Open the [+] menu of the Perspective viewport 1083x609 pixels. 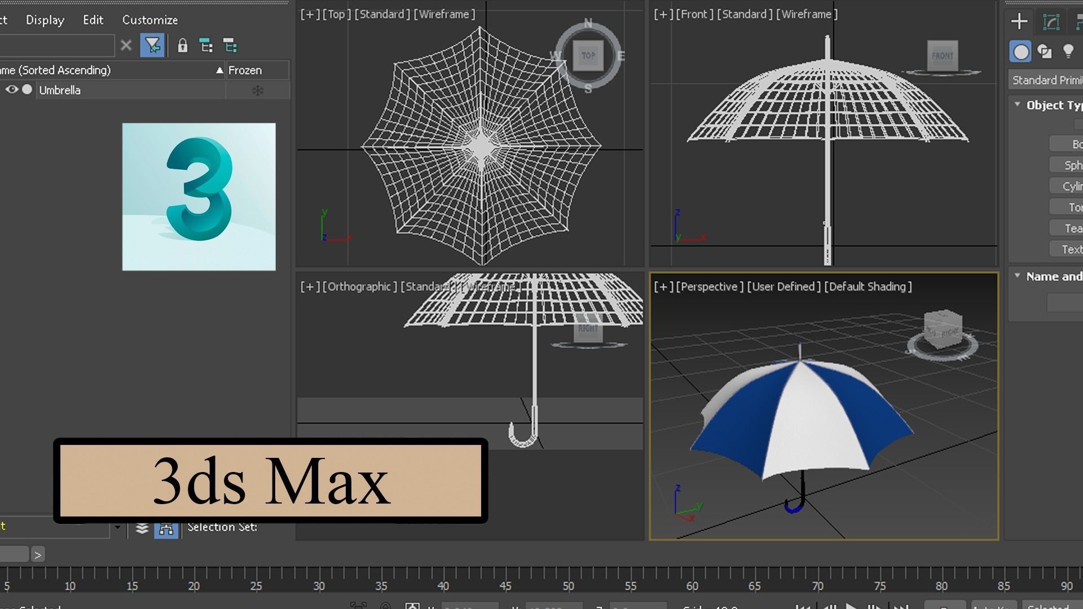tap(664, 286)
